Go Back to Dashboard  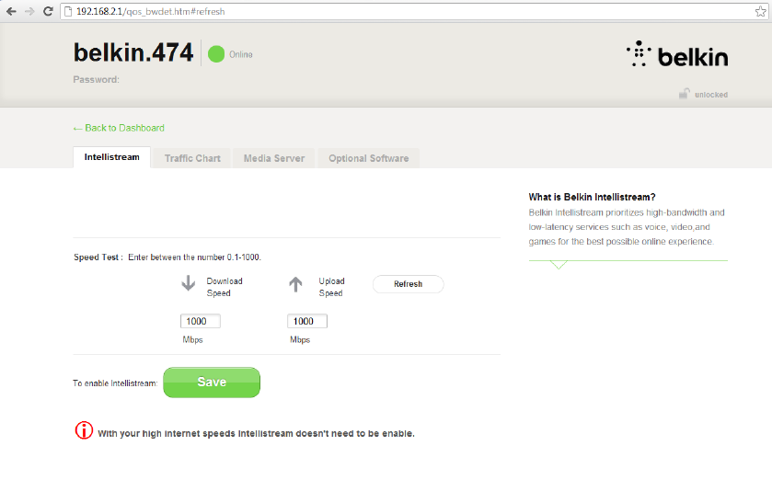tap(119, 128)
